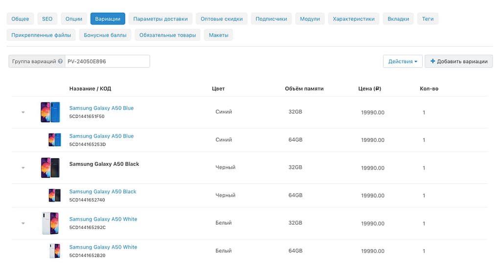This screenshot has height=274, width=501.
Task: Click the Samsung Galaxy A50 White 32GB thumbnail
Action: 50,223
